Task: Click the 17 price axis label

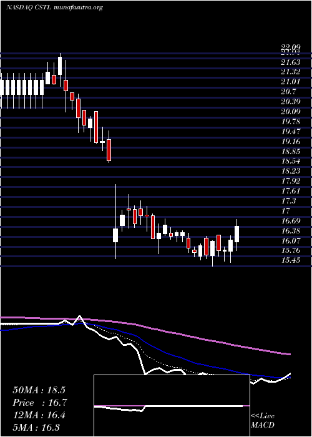Action: click(x=286, y=211)
